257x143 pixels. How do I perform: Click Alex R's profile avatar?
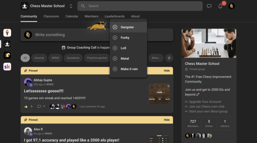pyautogui.click(x=28, y=131)
